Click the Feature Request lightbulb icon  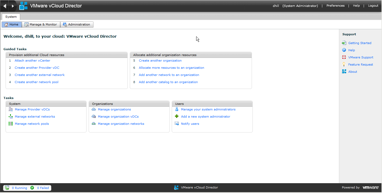coord(344,65)
